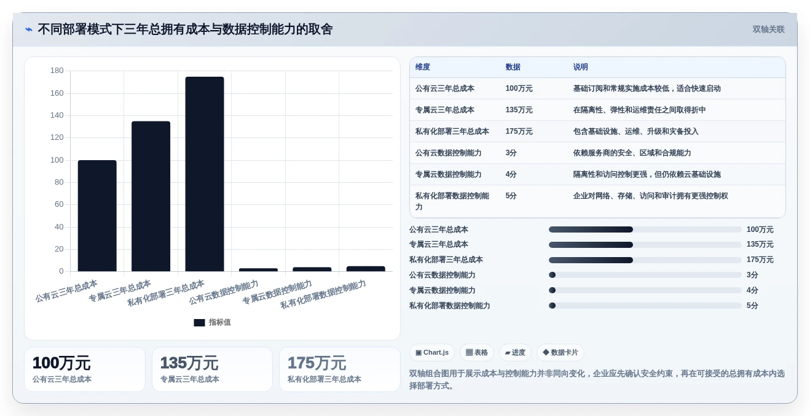Select the Chart.js chip
The image size is (810, 416).
pos(432,352)
